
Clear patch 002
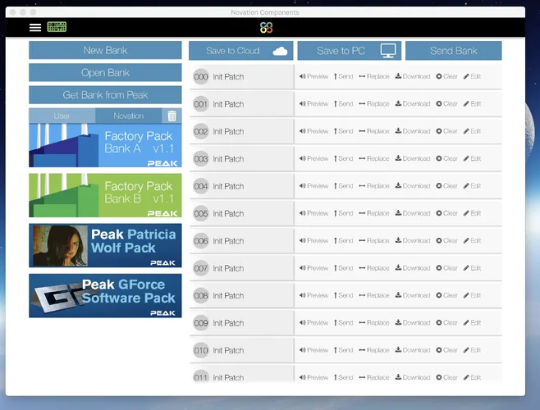[447, 131]
